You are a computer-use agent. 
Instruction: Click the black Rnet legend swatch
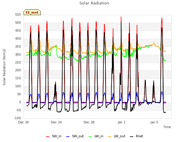(x=132, y=137)
